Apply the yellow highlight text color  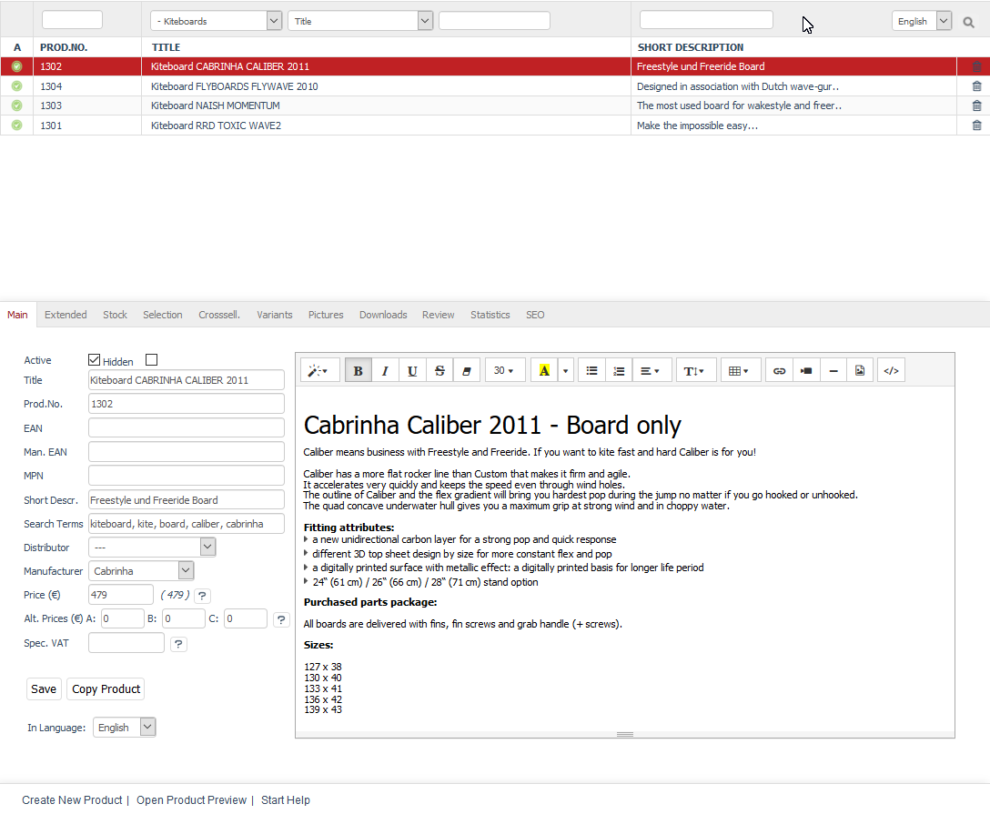(544, 370)
